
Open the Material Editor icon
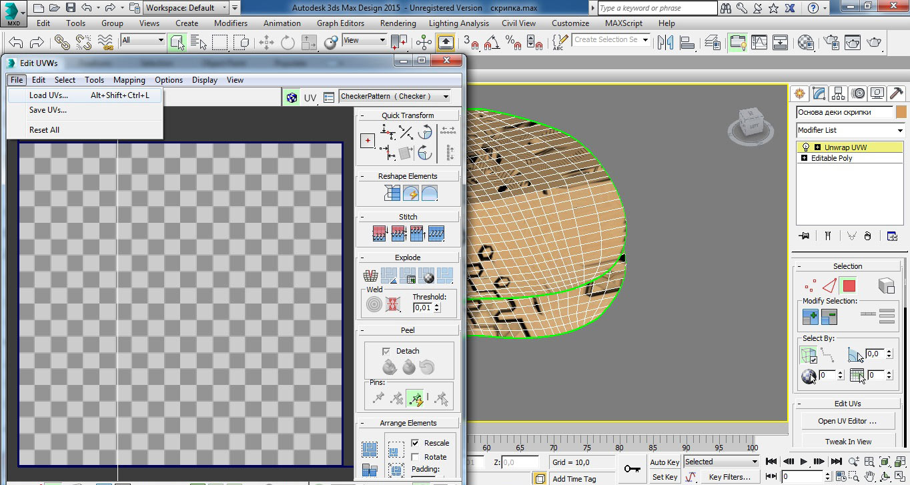806,43
